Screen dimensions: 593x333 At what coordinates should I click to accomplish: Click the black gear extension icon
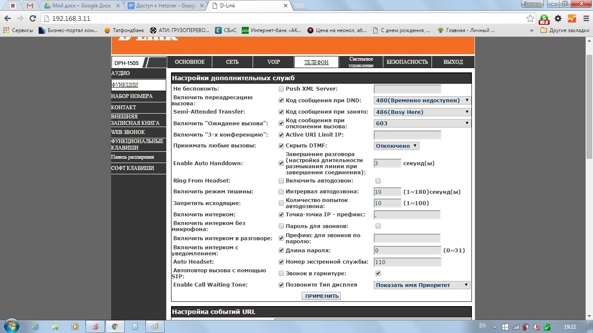pos(558,19)
